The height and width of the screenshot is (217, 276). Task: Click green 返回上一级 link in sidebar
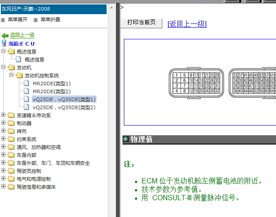(22, 35)
